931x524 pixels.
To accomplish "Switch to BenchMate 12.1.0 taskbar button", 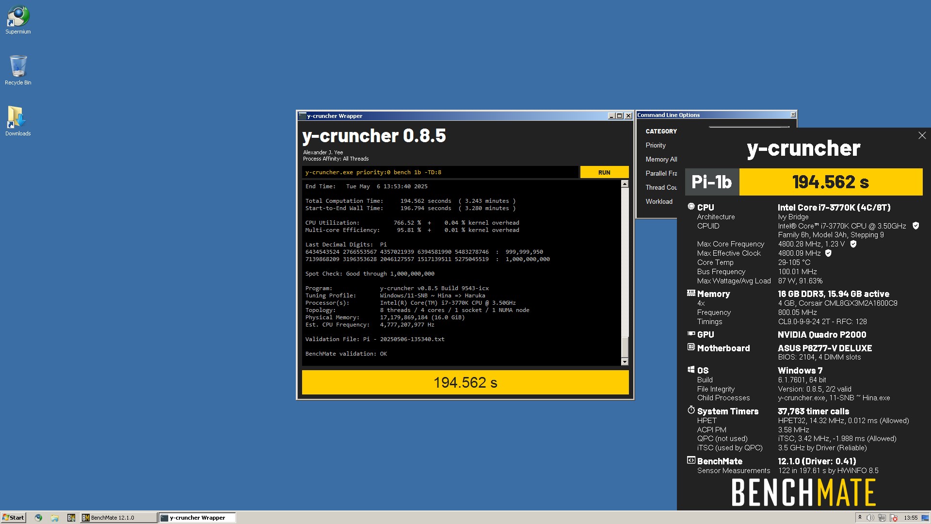I will pyautogui.click(x=119, y=518).
